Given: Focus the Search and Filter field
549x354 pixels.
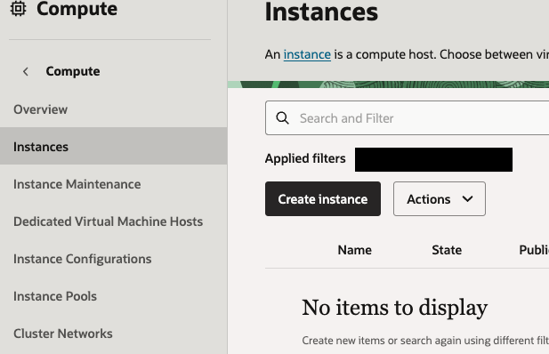Looking at the screenshot, I should coord(407,118).
